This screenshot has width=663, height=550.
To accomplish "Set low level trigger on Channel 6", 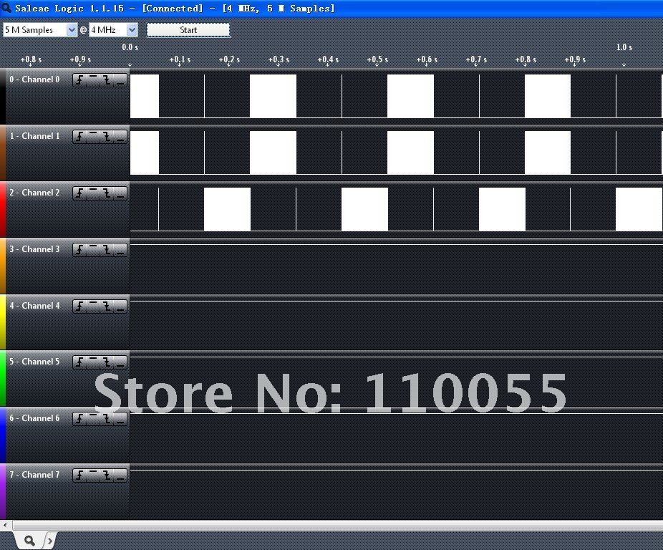I will 120,419.
